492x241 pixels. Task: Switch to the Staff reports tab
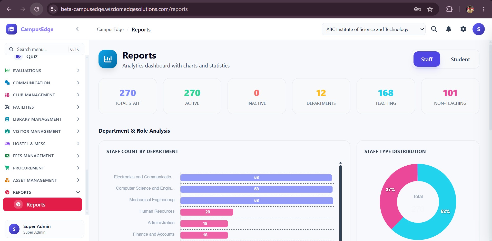(427, 59)
